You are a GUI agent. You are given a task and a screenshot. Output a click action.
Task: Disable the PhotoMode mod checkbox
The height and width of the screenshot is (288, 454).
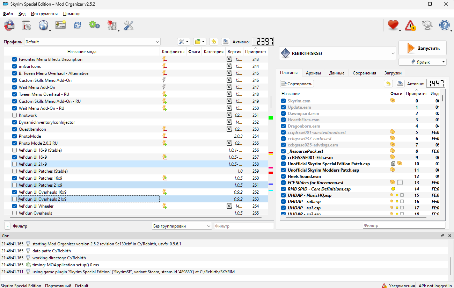click(14, 136)
